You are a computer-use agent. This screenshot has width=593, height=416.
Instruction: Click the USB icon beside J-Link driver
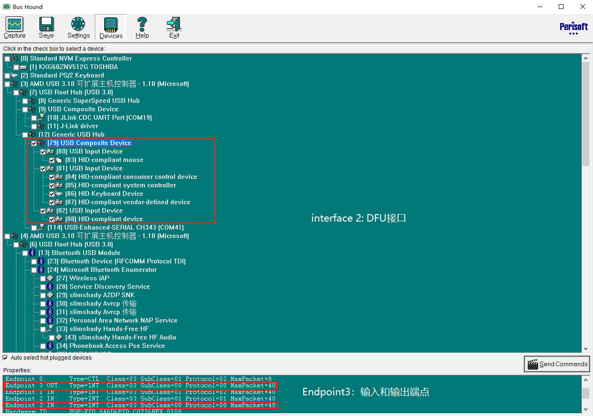click(x=42, y=126)
